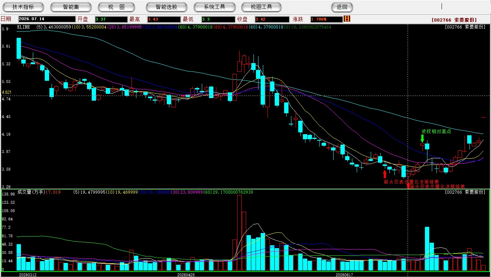Click the date label 20260312 on the axis
The width and height of the screenshot is (491, 277).
point(28,275)
